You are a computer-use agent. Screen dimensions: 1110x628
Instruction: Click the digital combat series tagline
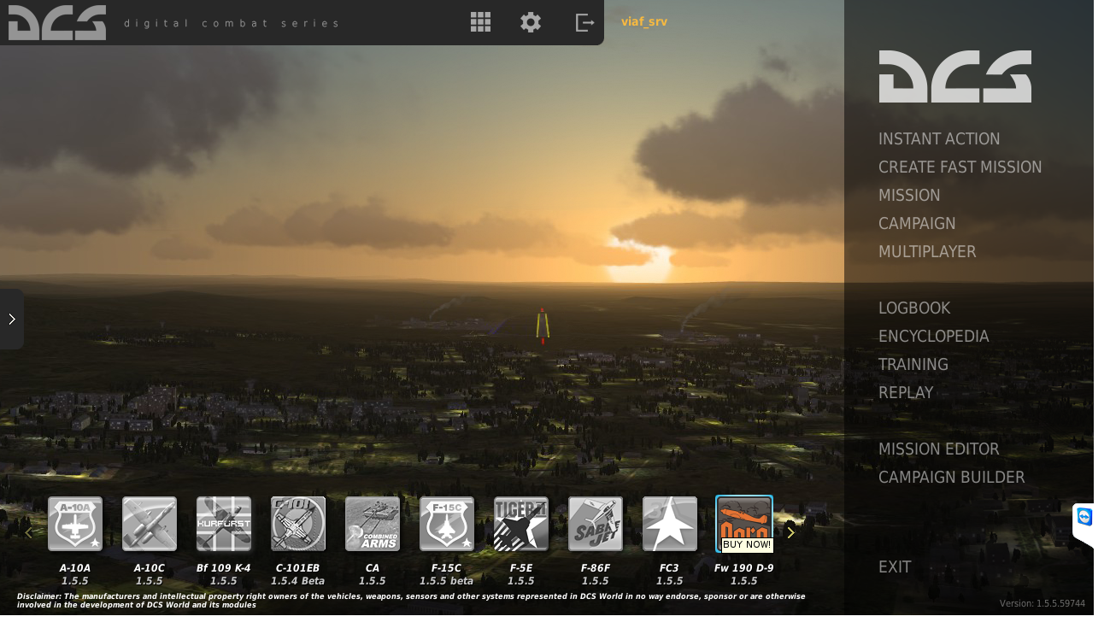232,23
